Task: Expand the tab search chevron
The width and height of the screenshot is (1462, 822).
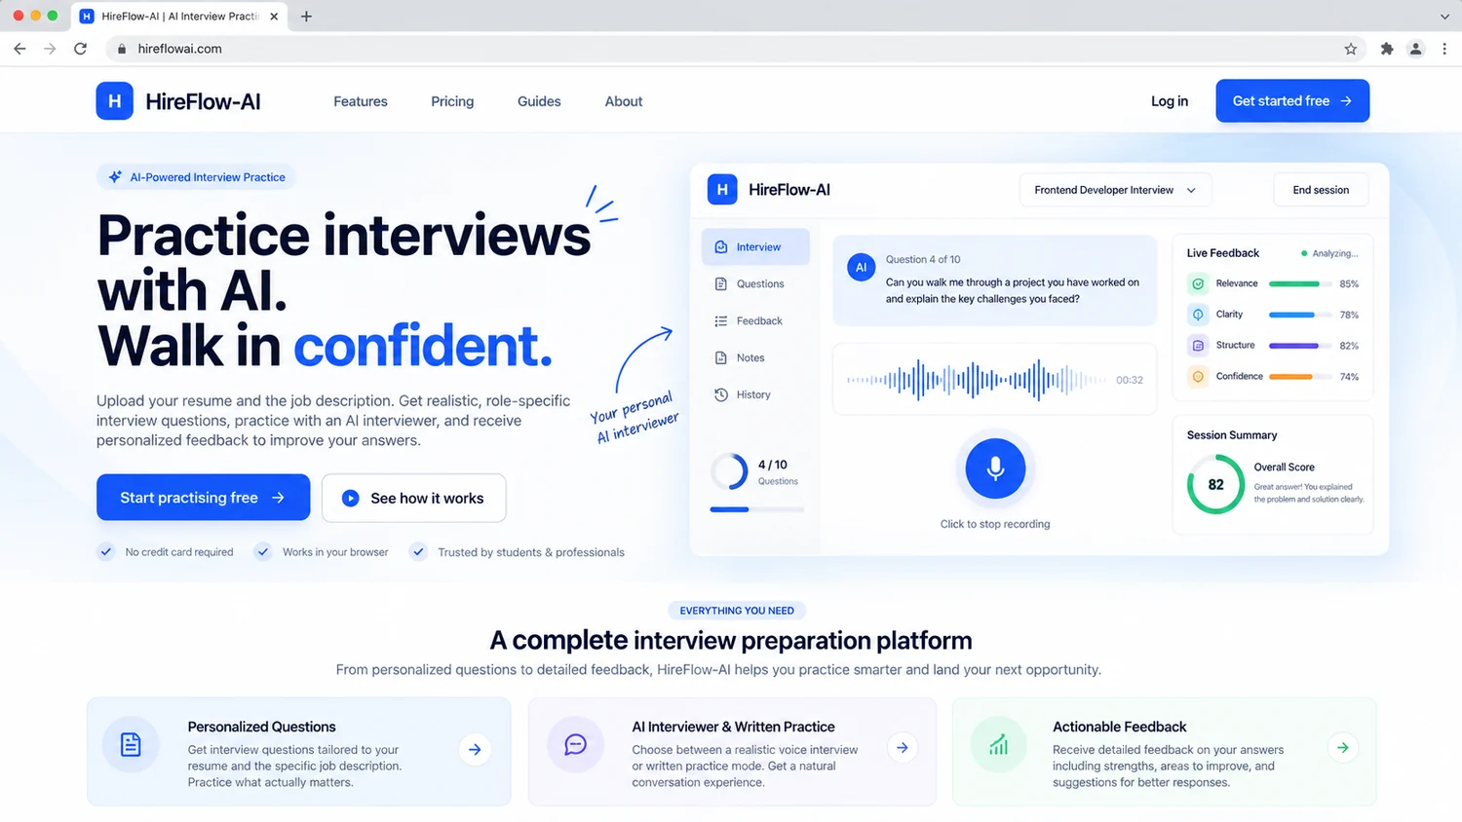Action: point(1444,17)
